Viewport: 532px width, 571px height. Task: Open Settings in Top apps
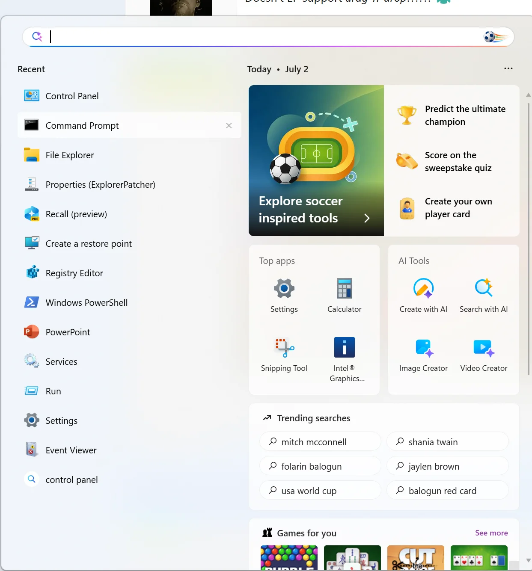click(x=284, y=296)
